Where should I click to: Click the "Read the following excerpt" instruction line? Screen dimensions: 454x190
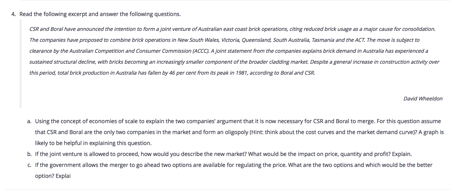[x=100, y=14]
